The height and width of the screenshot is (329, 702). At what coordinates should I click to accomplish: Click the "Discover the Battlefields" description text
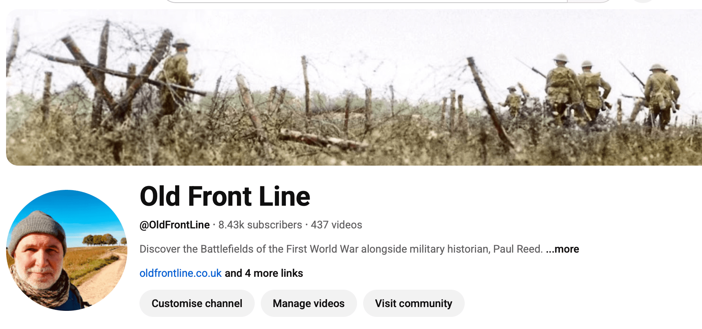[x=341, y=249]
